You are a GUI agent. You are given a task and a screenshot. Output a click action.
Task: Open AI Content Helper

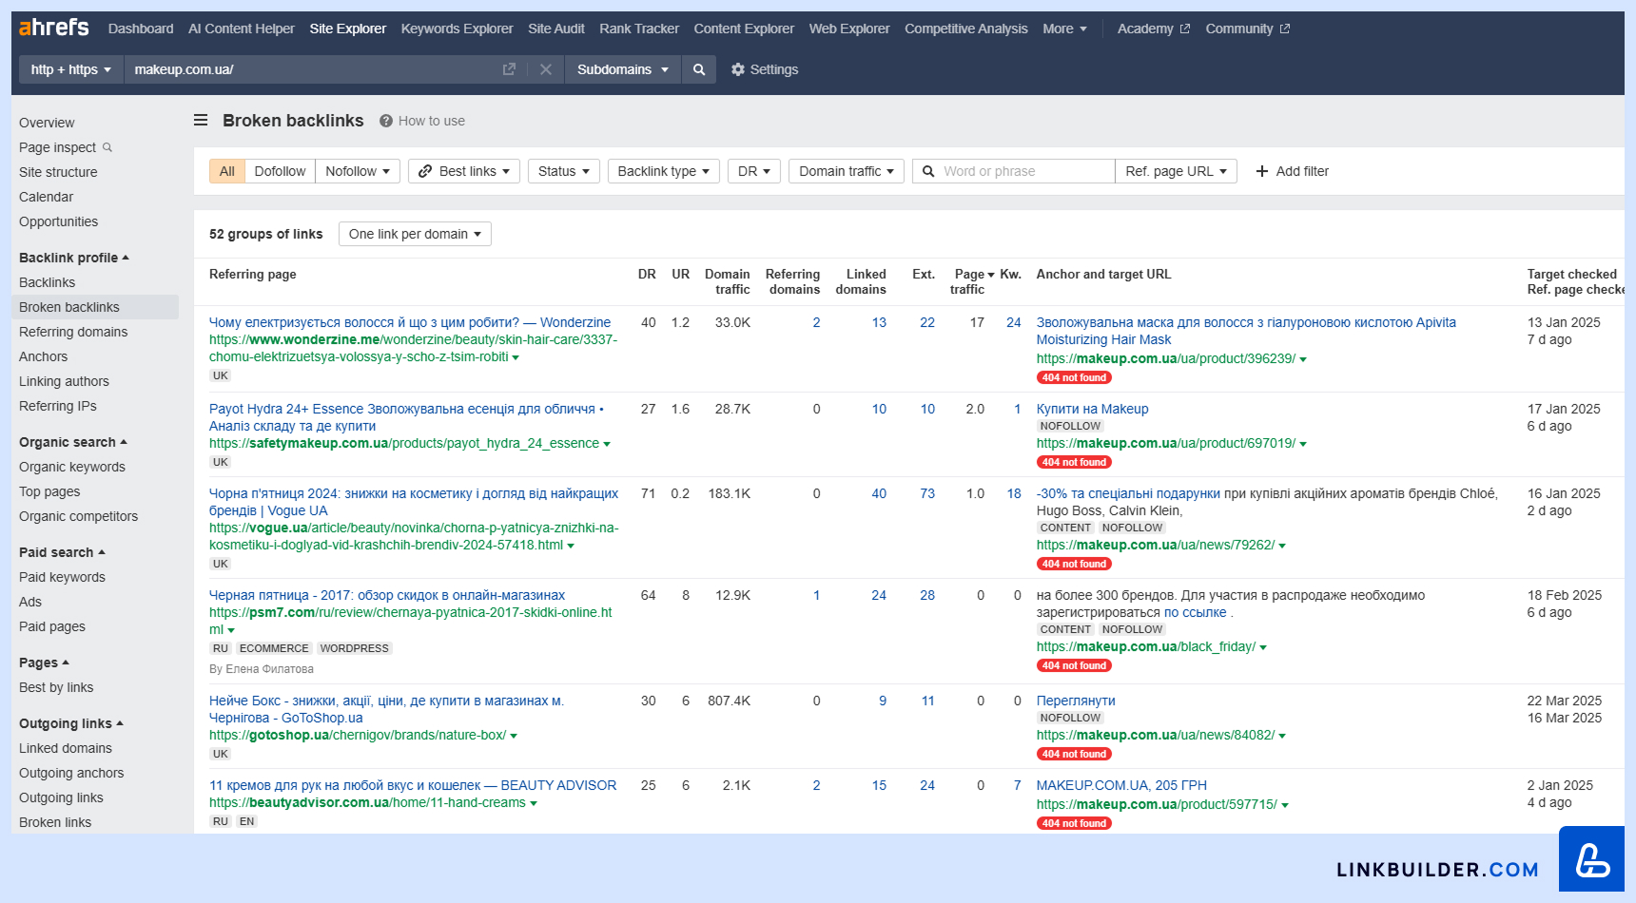tap(242, 29)
